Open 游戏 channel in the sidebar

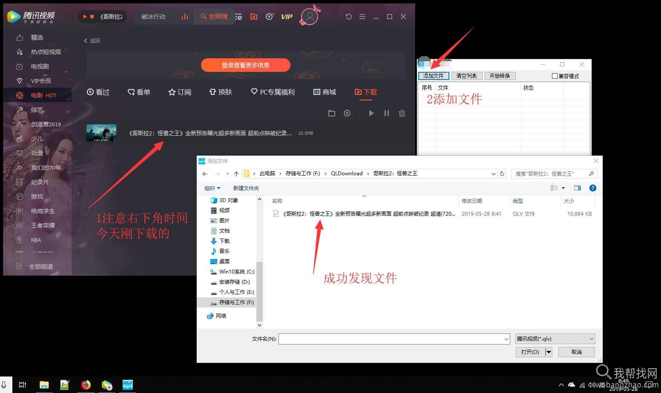point(37,196)
